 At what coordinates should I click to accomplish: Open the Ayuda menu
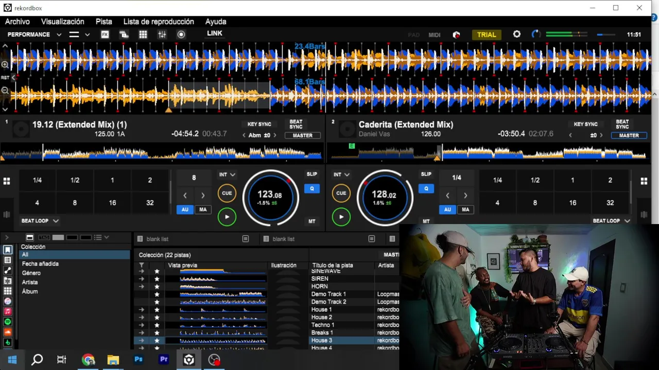coord(216,22)
